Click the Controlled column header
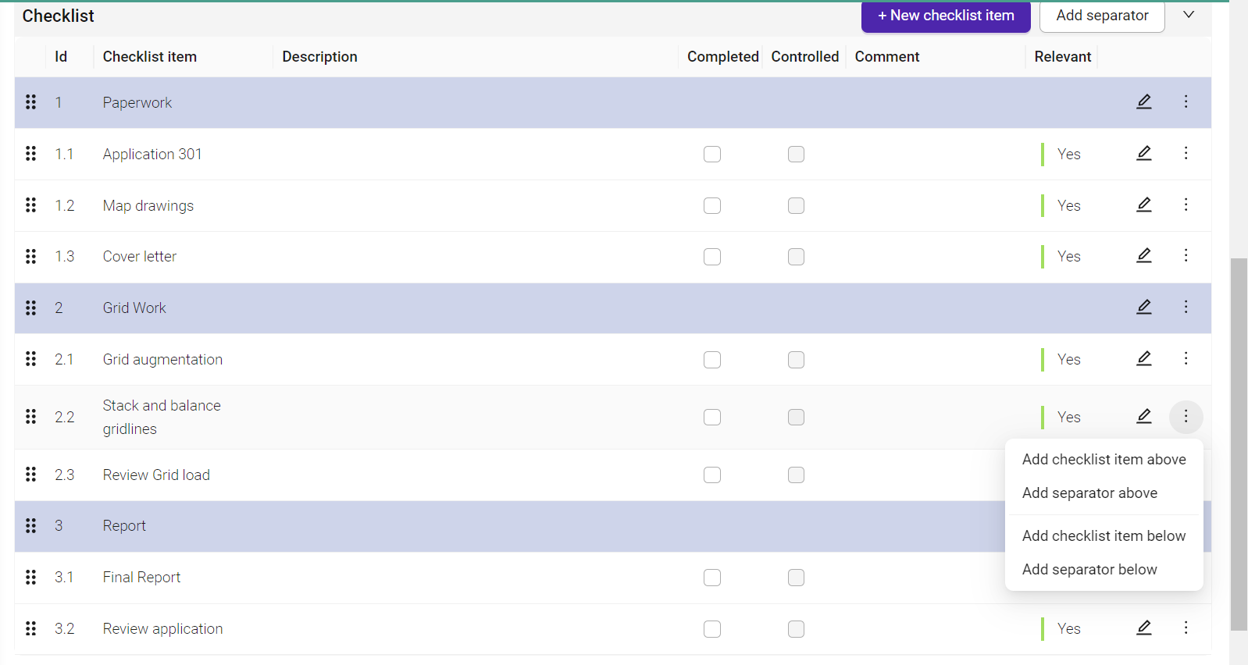The width and height of the screenshot is (1248, 665). [x=804, y=56]
